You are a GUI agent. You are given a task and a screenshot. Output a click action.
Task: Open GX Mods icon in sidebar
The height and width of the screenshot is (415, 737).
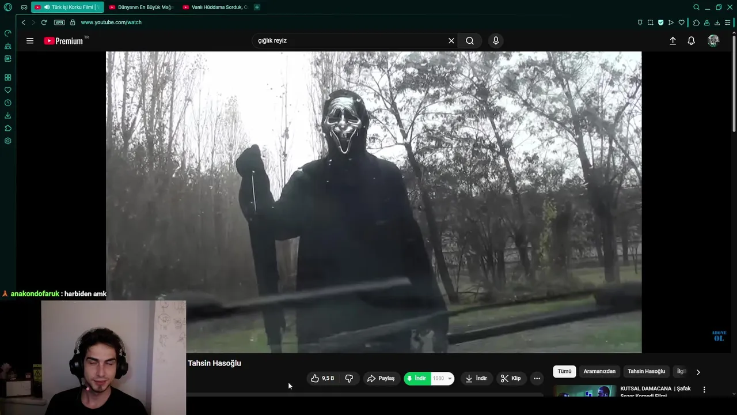(7, 58)
